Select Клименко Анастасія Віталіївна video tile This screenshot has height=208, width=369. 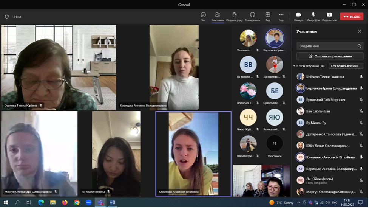point(193,154)
